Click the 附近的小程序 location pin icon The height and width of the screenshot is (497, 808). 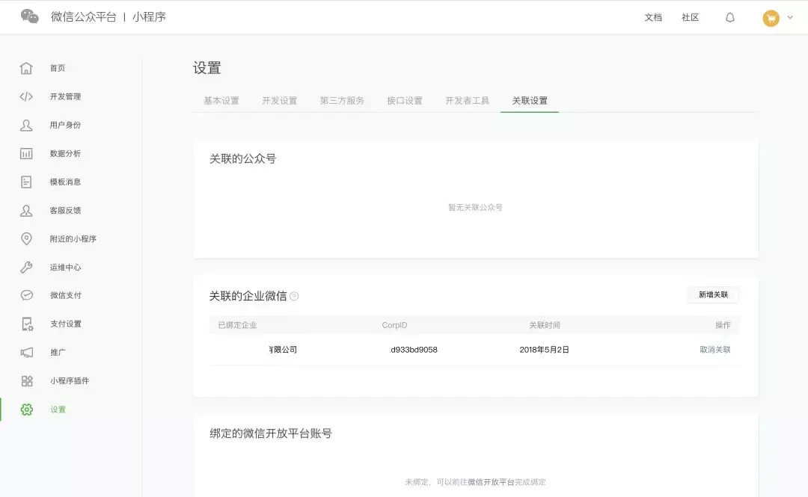tap(26, 238)
